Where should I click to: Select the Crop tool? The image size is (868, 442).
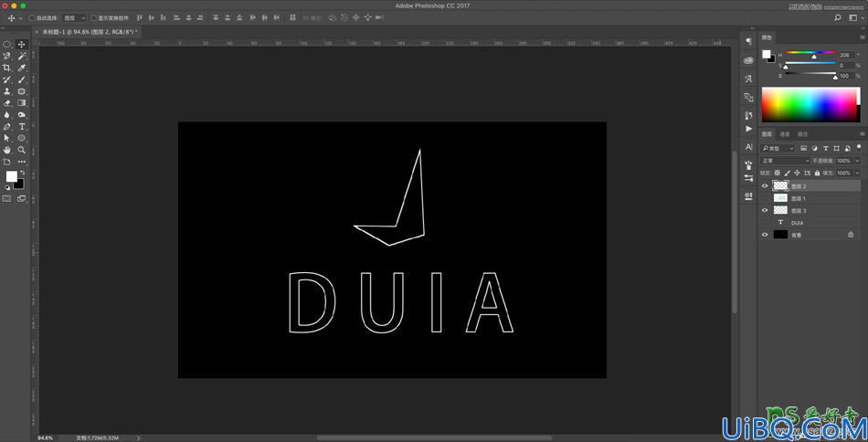pos(6,68)
